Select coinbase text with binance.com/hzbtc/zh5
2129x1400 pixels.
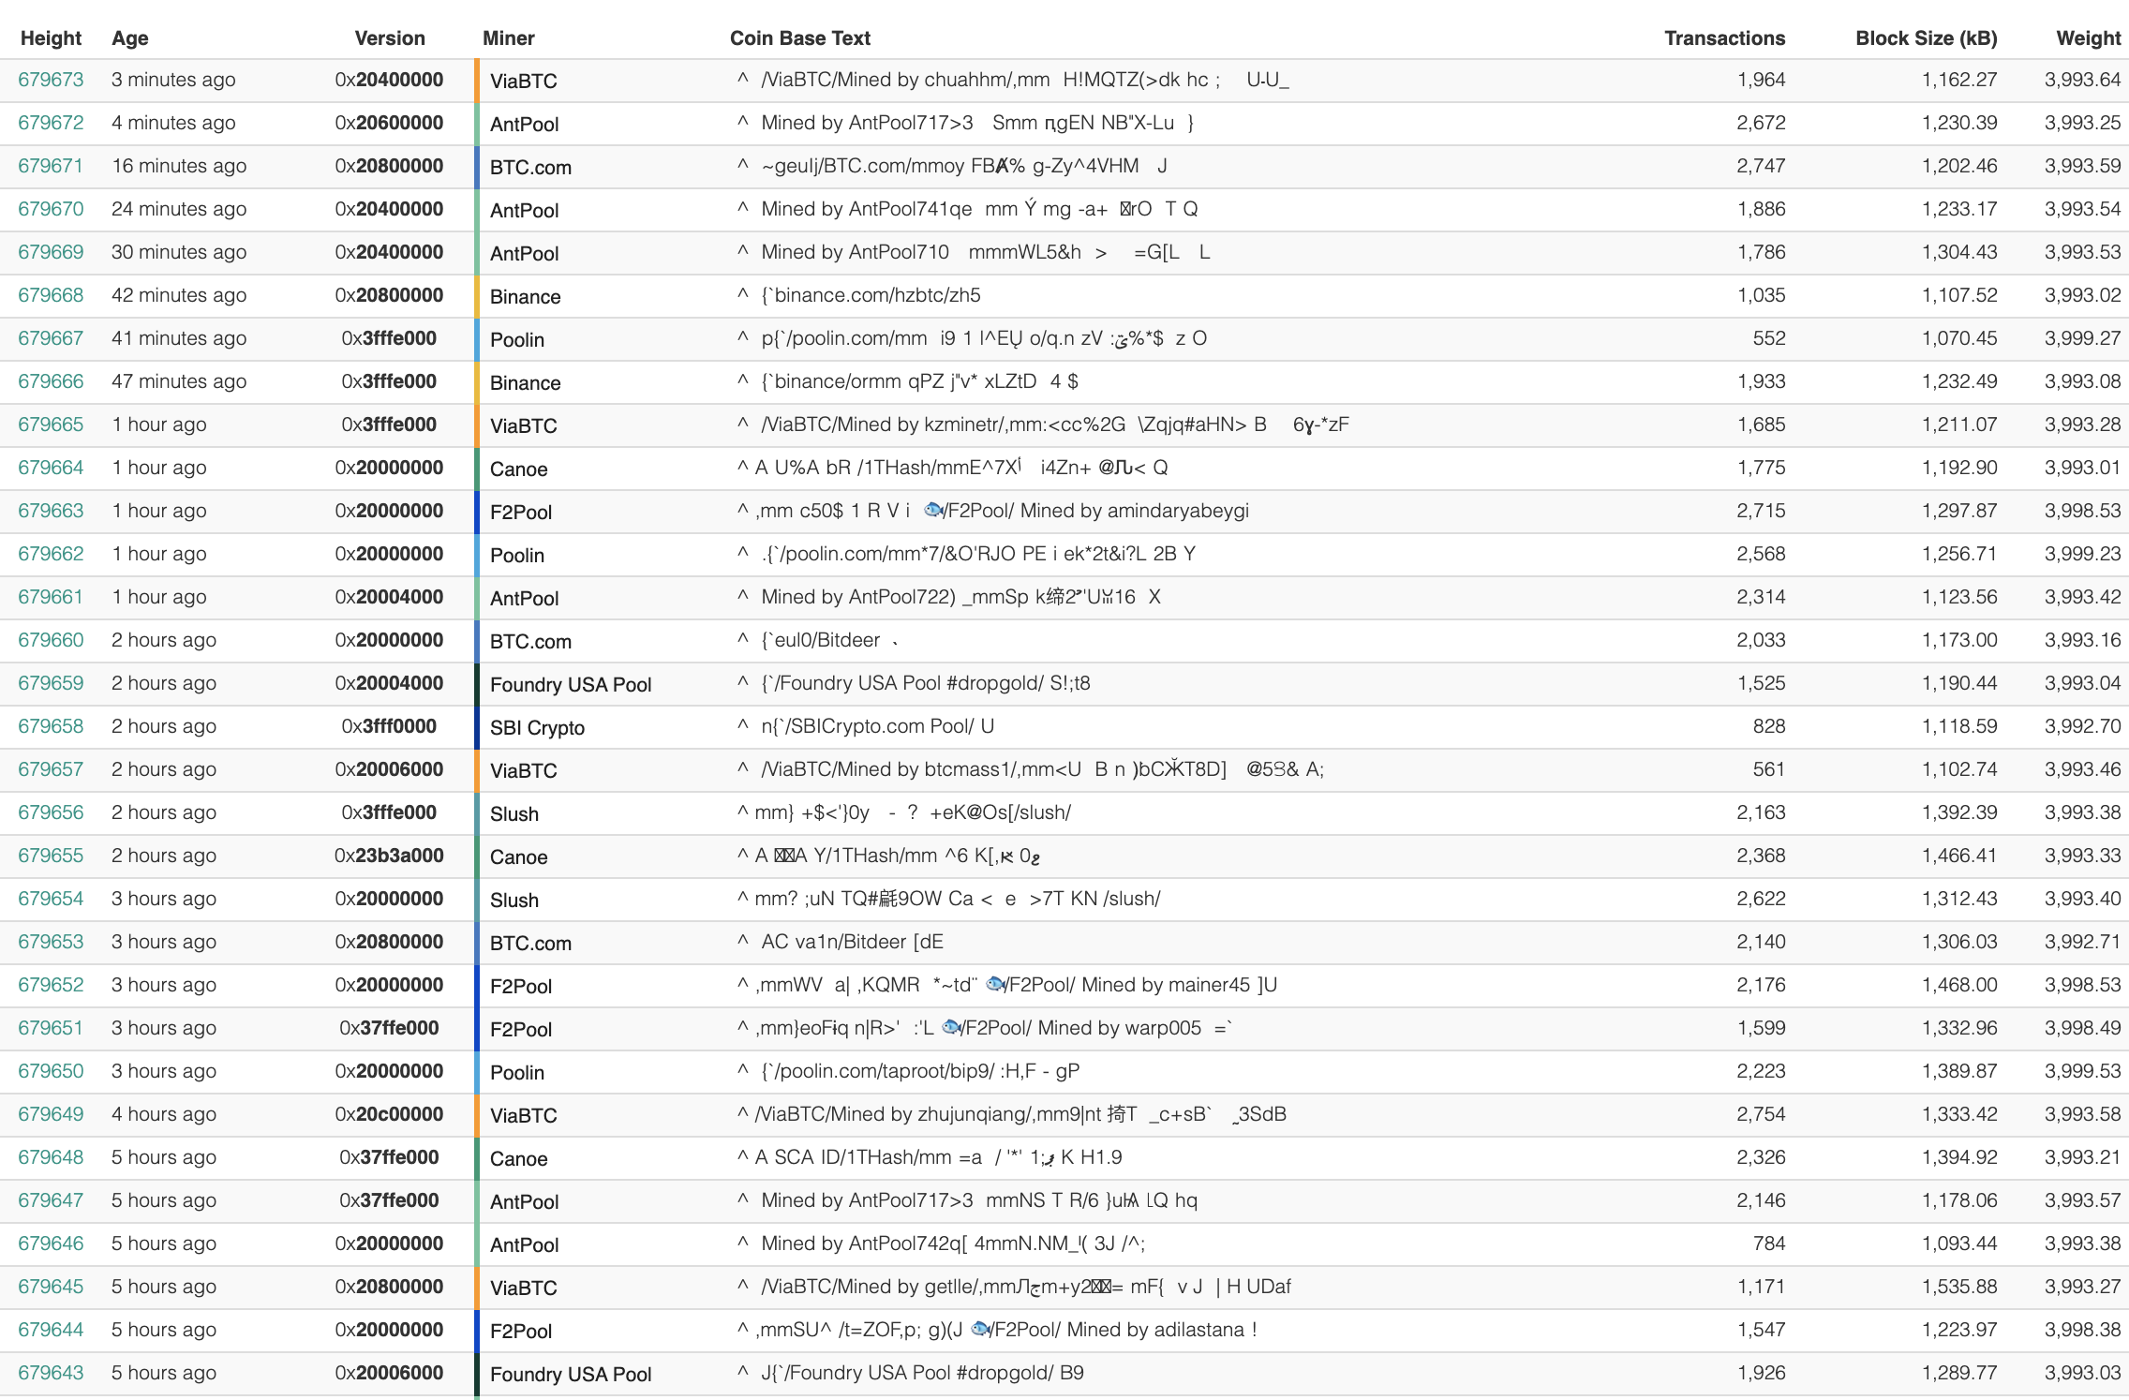tap(859, 295)
